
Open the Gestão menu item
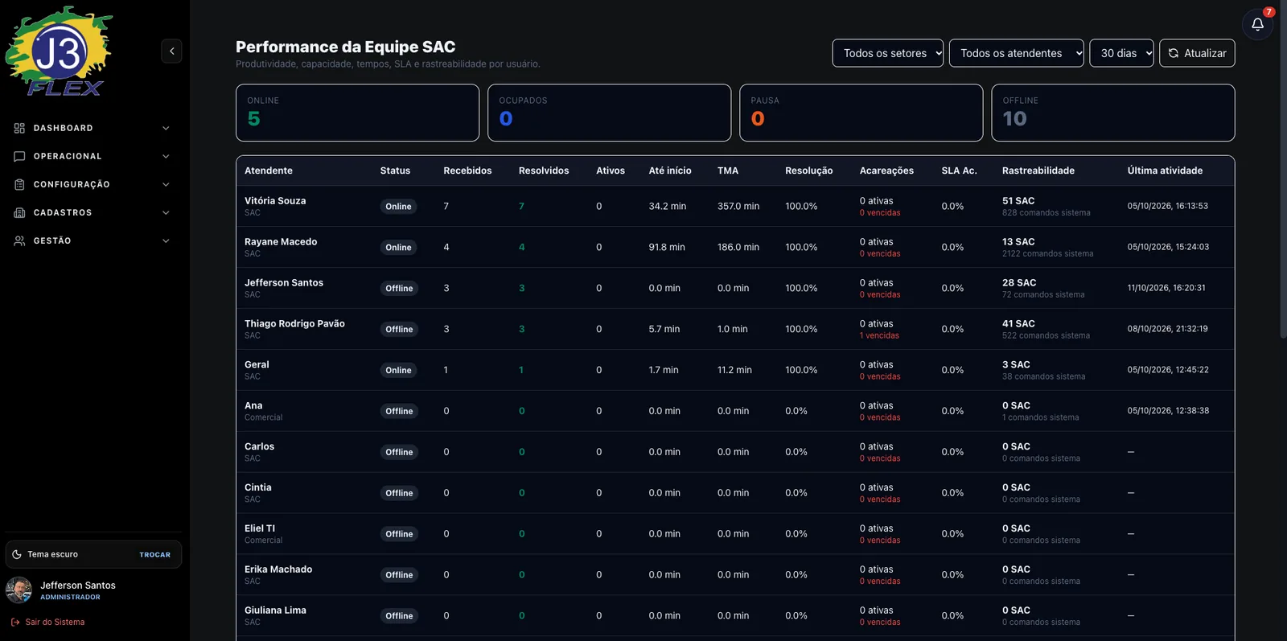(x=93, y=240)
